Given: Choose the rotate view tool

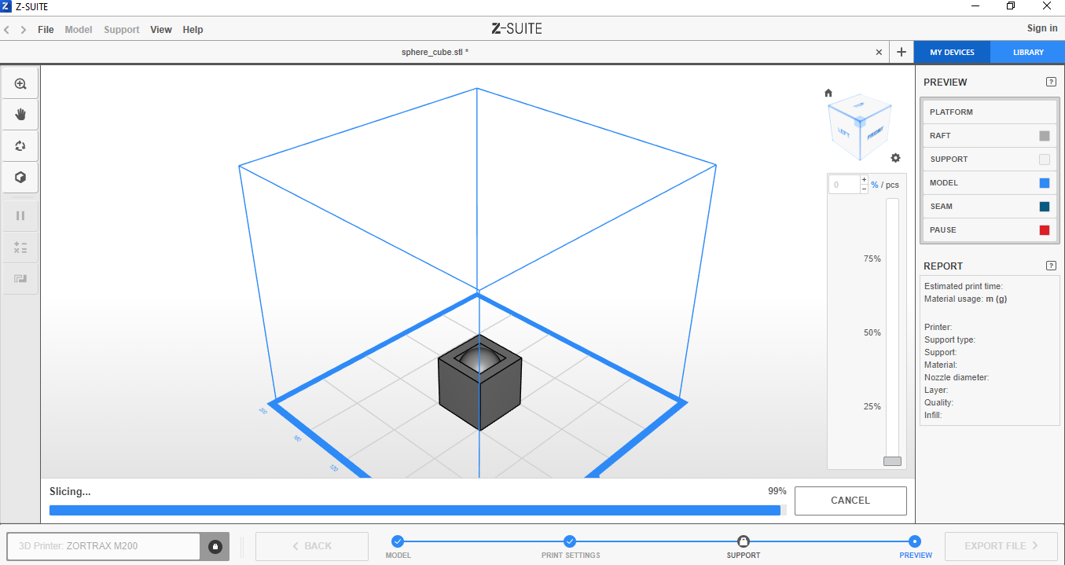Looking at the screenshot, I should [x=20, y=146].
